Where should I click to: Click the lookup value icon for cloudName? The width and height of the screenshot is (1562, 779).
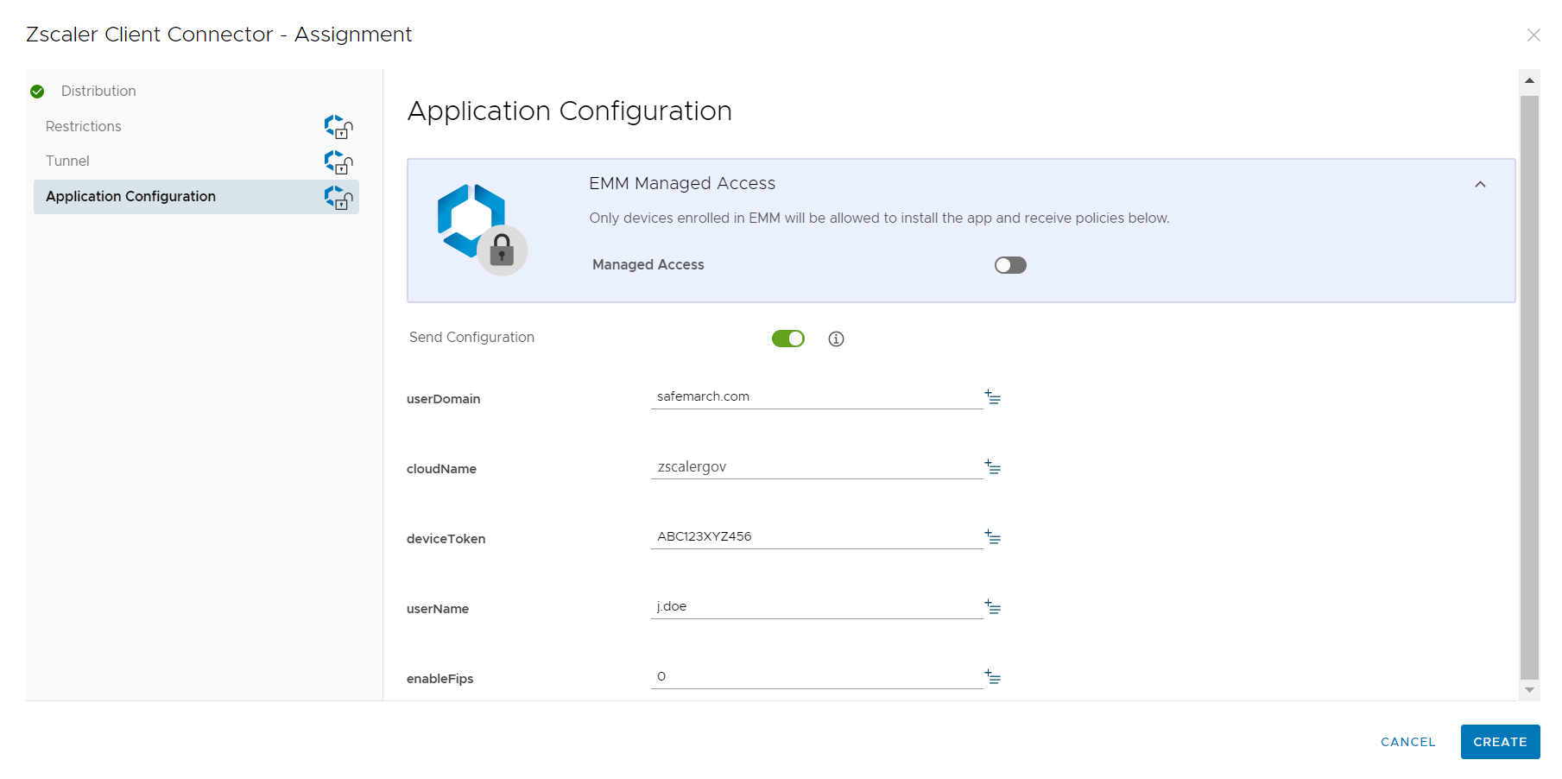click(x=993, y=467)
